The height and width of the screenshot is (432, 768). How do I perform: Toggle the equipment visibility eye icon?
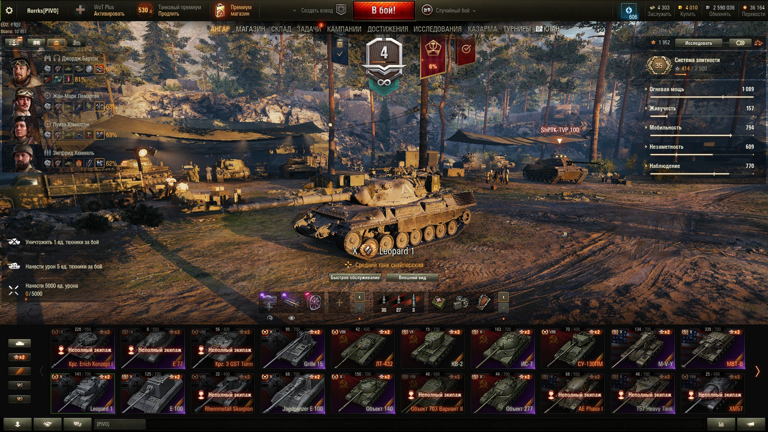click(x=292, y=319)
